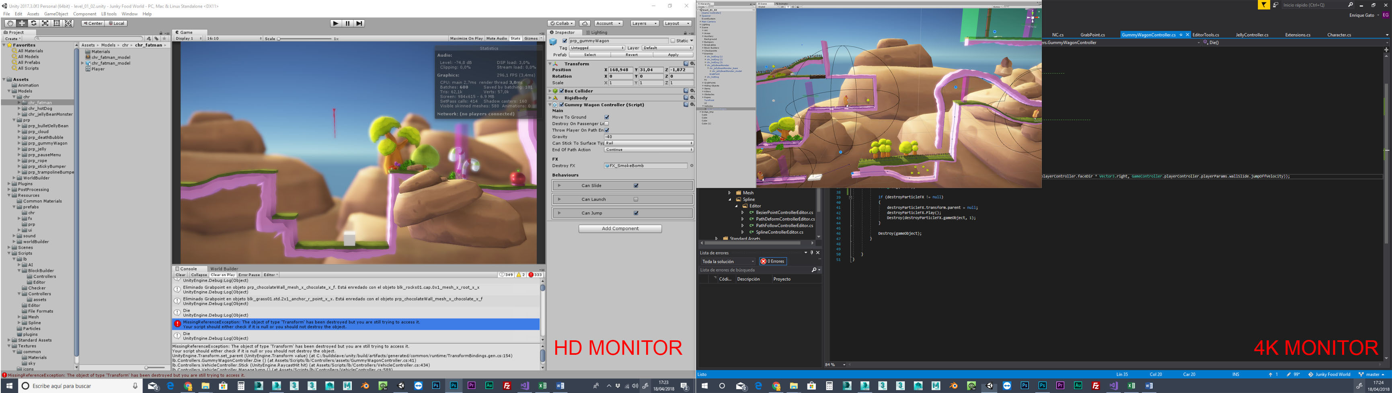Open the JellyController.cs tab in Visual Studio
The height and width of the screenshot is (393, 1392).
[x=1252, y=35]
